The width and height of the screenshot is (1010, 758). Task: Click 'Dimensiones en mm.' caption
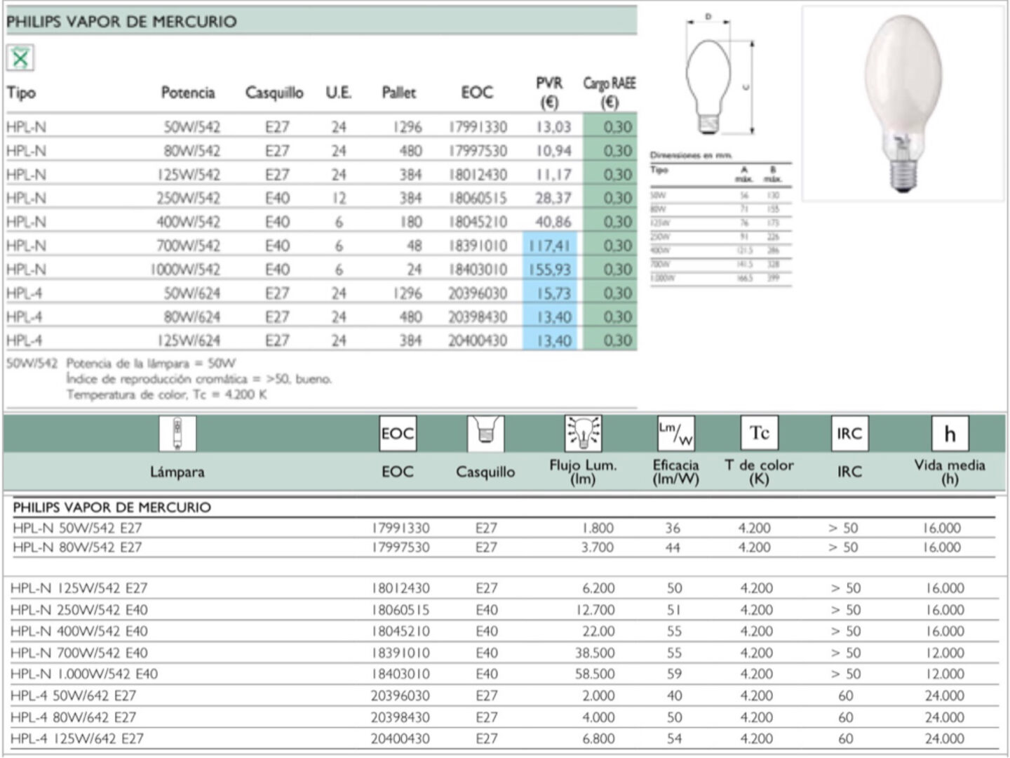point(691,155)
